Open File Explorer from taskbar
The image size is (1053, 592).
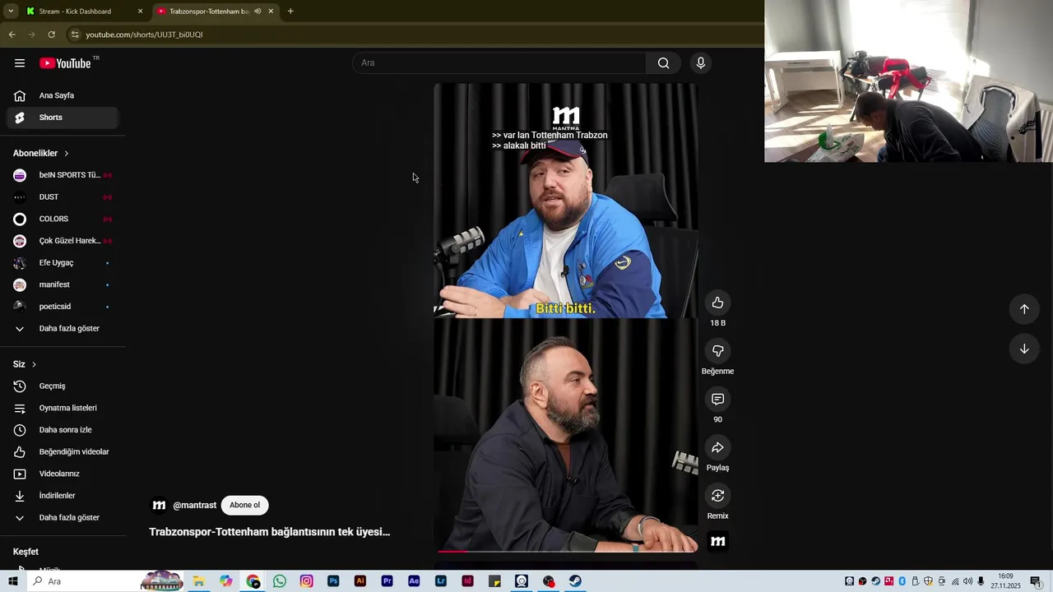tap(199, 581)
